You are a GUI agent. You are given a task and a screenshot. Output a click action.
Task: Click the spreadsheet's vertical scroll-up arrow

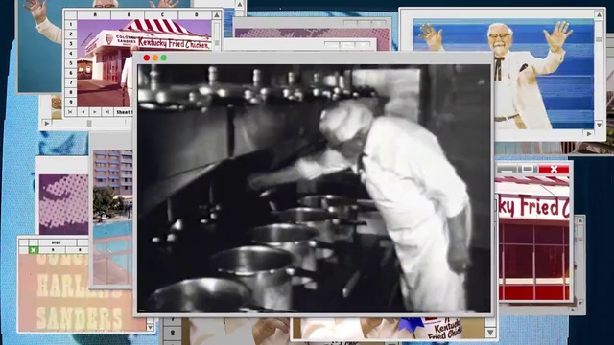tap(216, 15)
